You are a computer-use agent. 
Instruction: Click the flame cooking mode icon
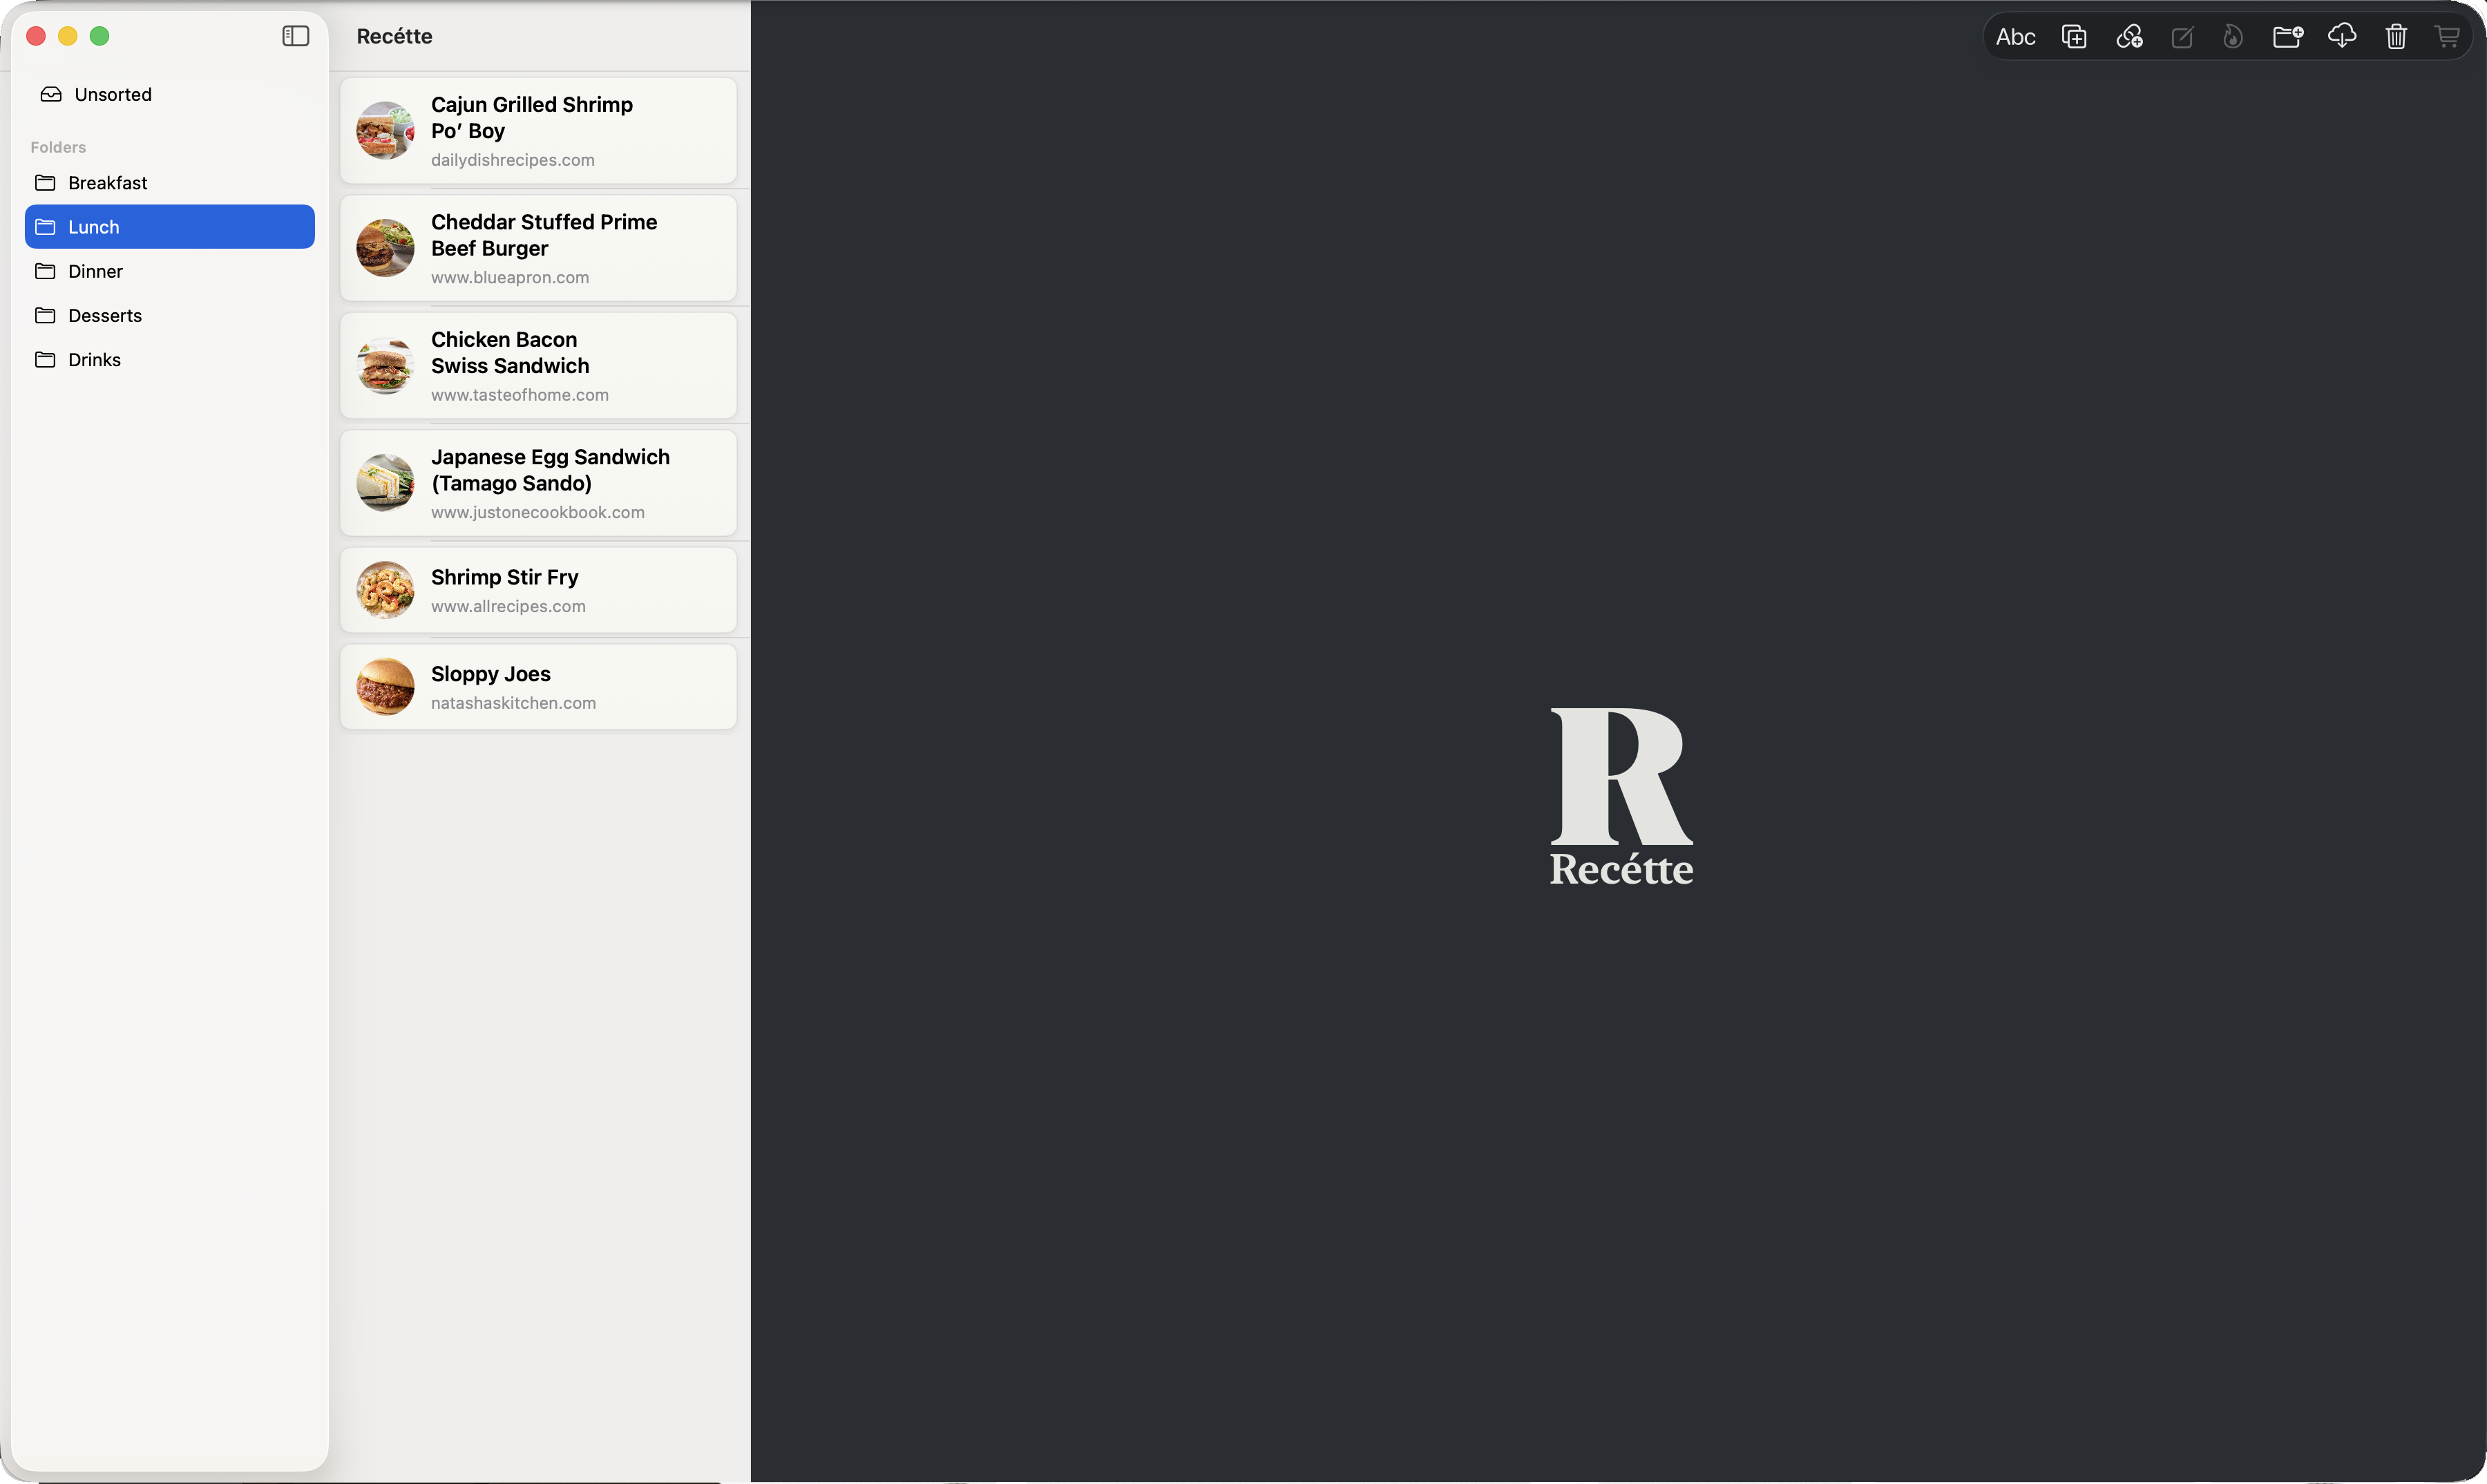pos(2233,37)
